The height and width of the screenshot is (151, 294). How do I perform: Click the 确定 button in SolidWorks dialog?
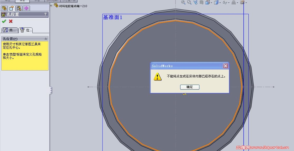[190, 87]
